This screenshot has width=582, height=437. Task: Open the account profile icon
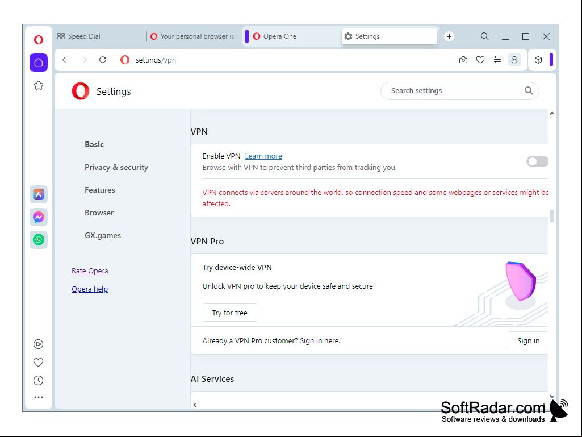[514, 60]
